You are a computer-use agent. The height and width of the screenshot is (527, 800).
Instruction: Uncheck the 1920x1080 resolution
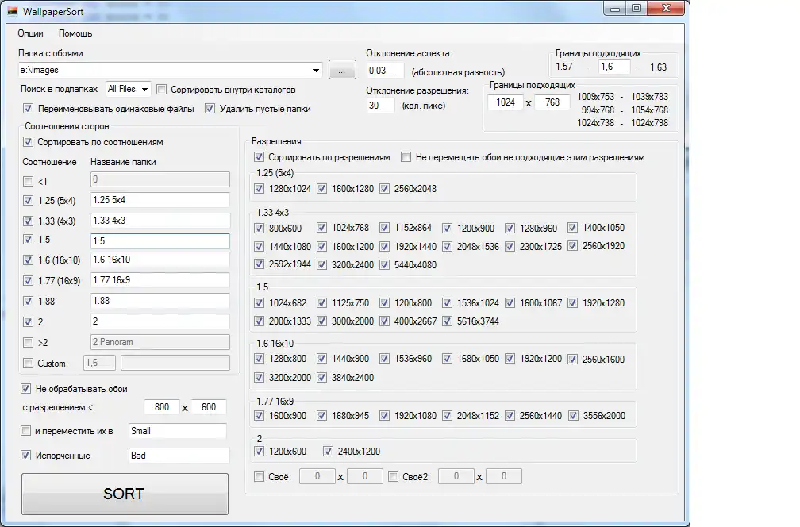(385, 416)
